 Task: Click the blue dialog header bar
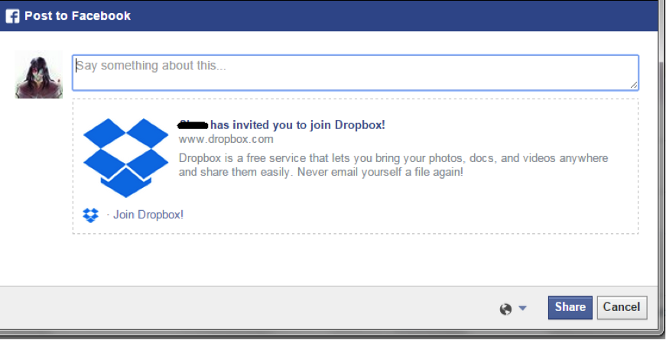click(382, 16)
